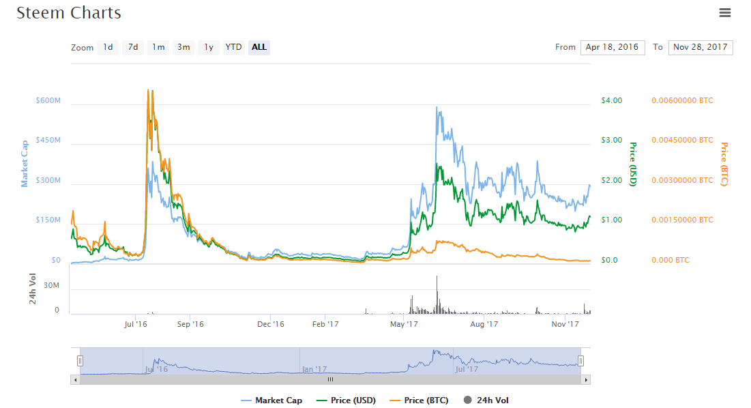The image size is (751, 408).
Task: Click the $4.00 price axis label
Action: pos(612,100)
